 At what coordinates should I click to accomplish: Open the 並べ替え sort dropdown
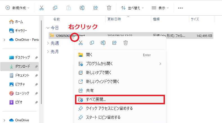(132, 8)
